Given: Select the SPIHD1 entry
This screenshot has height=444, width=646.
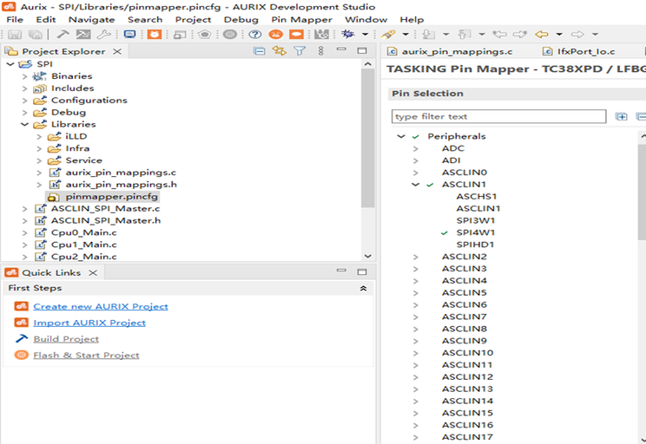Looking at the screenshot, I should click(475, 245).
